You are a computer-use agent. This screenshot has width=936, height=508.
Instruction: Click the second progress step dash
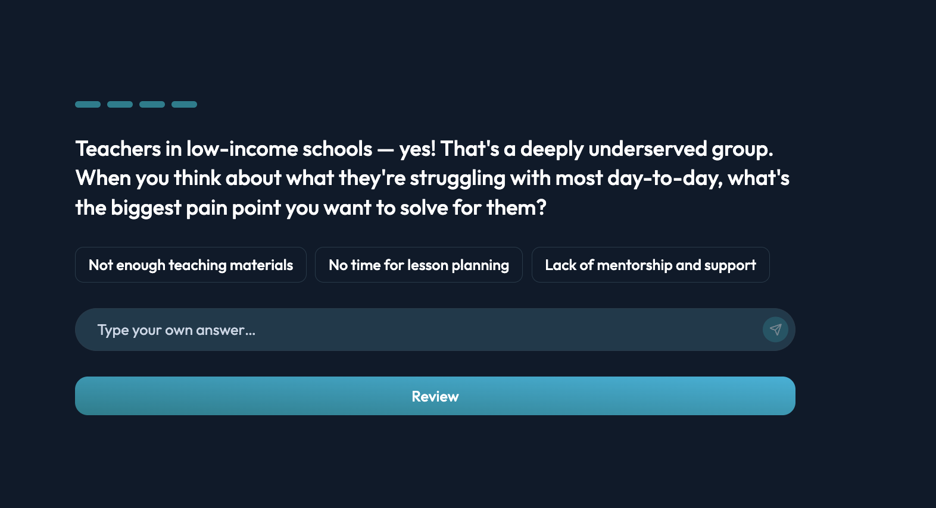[x=120, y=104]
